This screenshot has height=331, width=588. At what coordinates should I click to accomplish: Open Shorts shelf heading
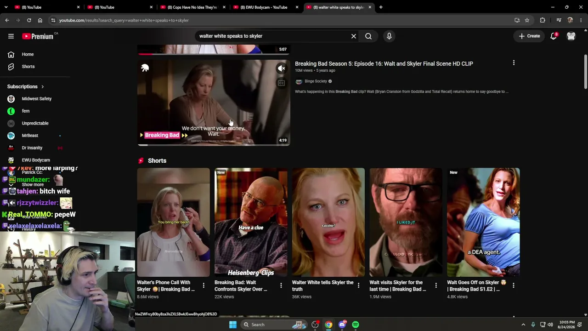click(157, 160)
